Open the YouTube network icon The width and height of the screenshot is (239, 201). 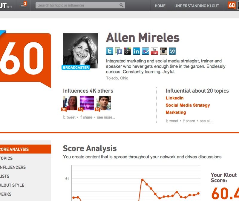pyautogui.click(x=154, y=51)
